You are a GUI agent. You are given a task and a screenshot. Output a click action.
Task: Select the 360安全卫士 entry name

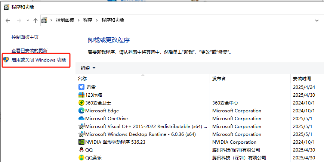tap(98, 103)
